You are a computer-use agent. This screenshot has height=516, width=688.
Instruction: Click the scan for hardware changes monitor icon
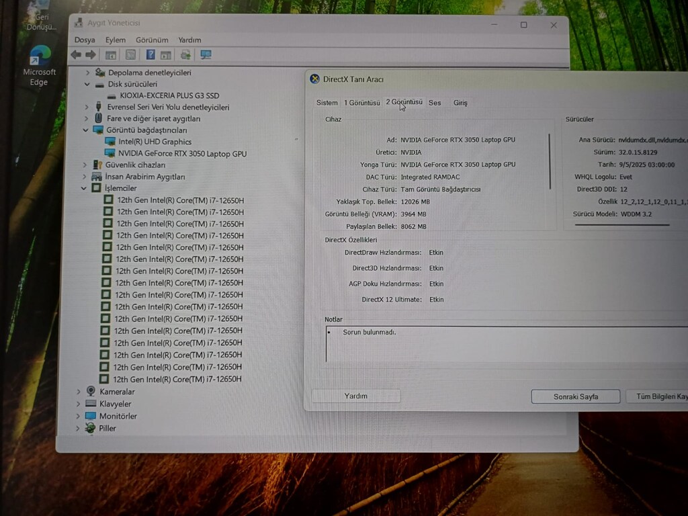206,54
